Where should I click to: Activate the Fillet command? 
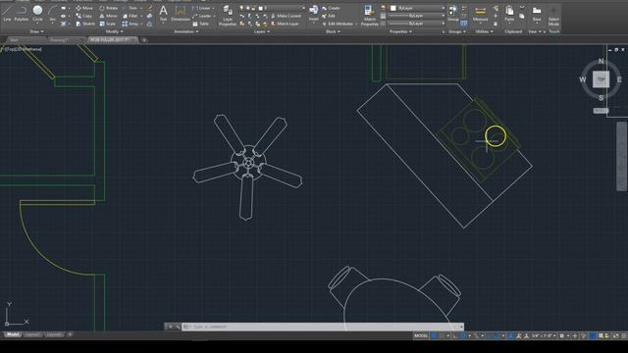(131, 16)
